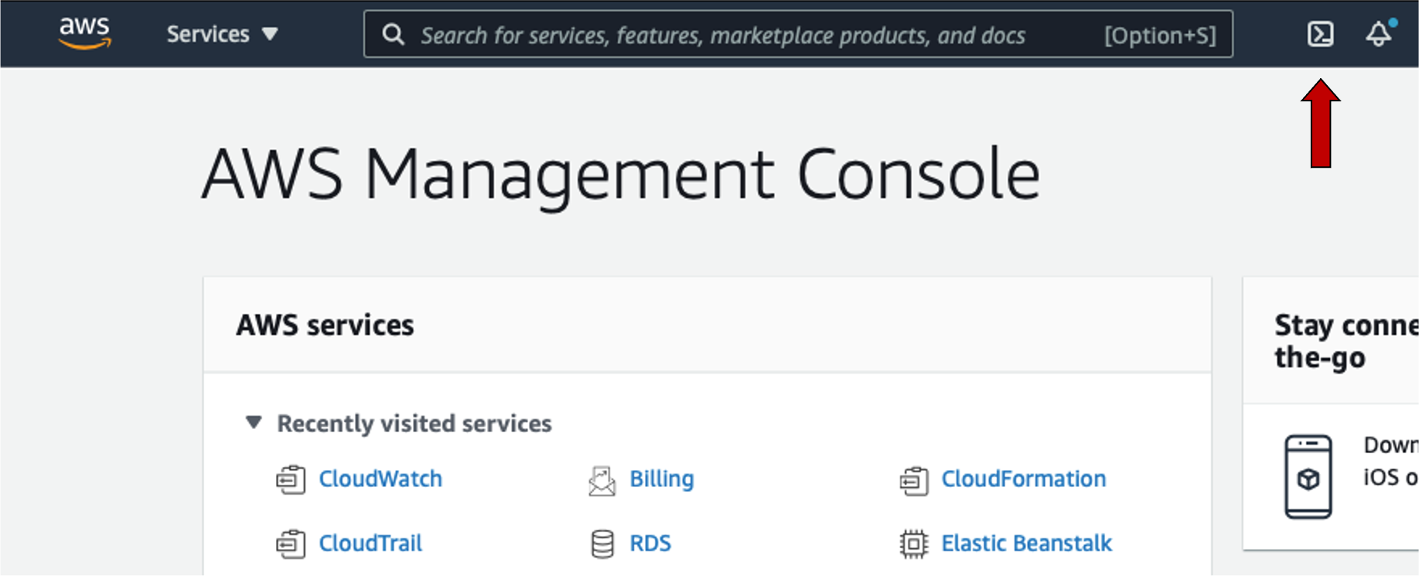This screenshot has width=1419, height=576.
Task: Open the CloudShell terminal icon
Action: coord(1320,34)
